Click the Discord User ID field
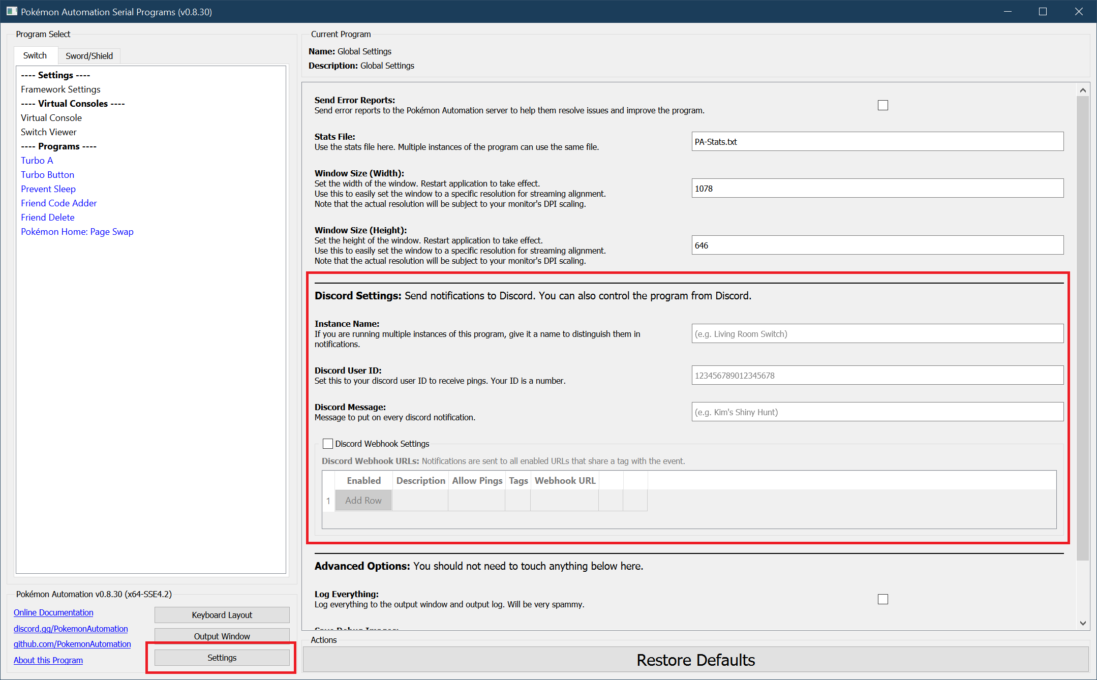Image resolution: width=1097 pixels, height=680 pixels. (x=877, y=376)
